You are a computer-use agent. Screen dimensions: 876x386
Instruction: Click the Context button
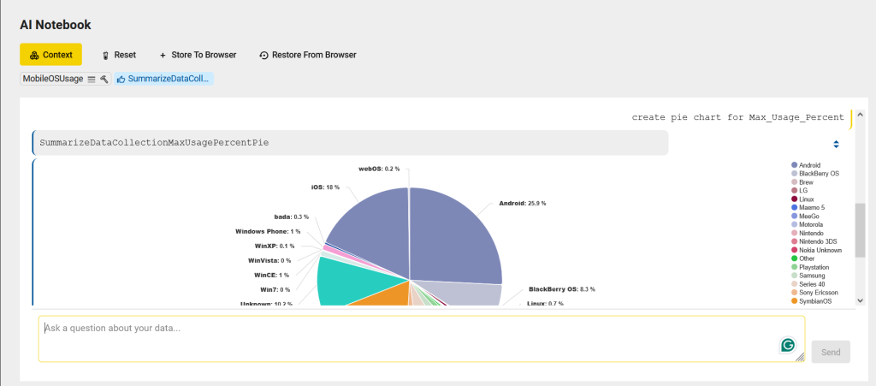tap(50, 55)
